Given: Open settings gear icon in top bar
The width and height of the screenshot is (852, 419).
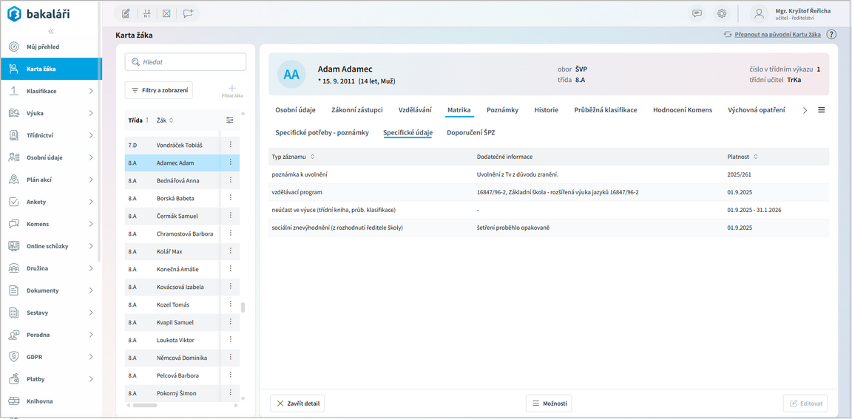Looking at the screenshot, I should pos(722,13).
